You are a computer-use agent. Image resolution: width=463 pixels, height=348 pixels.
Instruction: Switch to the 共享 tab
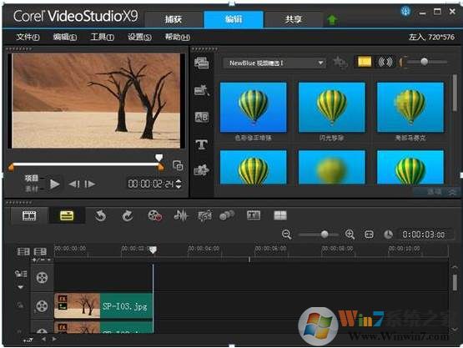click(293, 19)
